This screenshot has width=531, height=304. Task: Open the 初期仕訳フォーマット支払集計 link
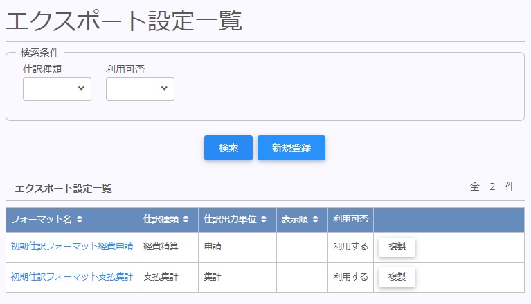(72, 277)
